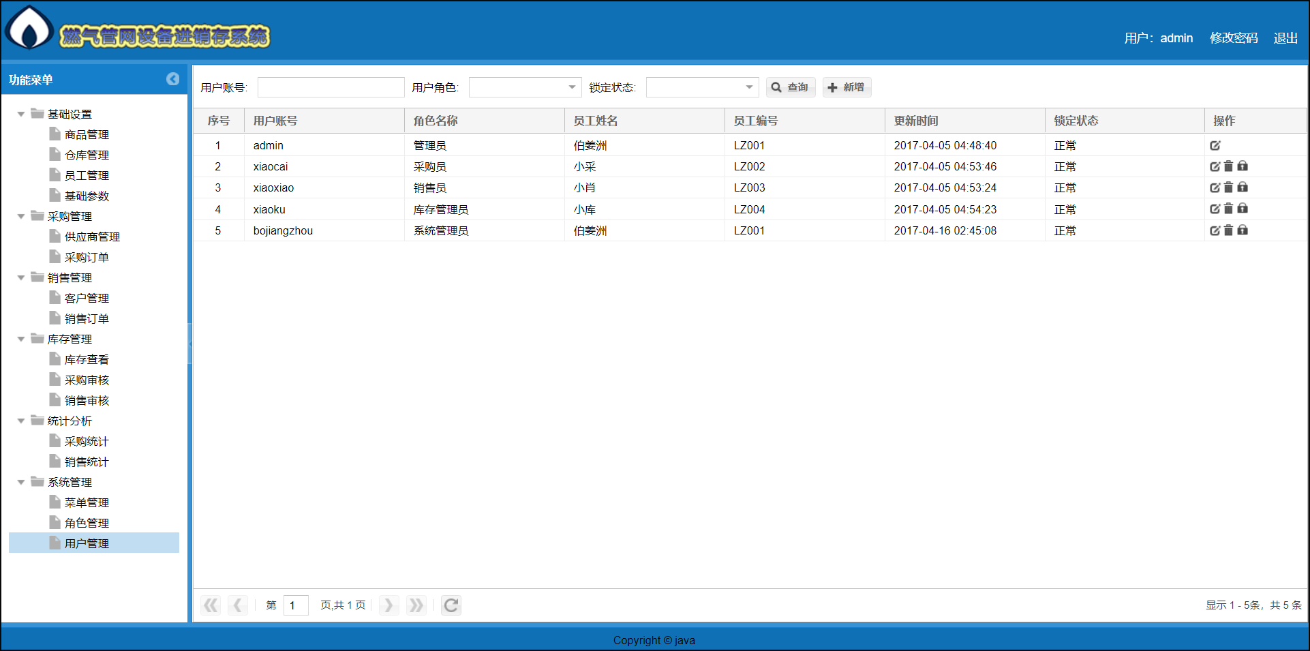Image resolution: width=1310 pixels, height=651 pixels.
Task: Collapse the 统计分析 tree folder
Action: coord(21,421)
